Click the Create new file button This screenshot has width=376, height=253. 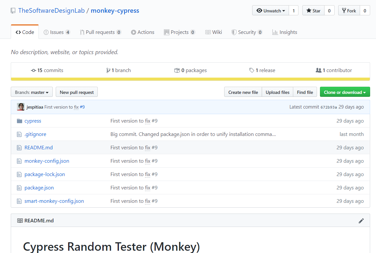(243, 92)
